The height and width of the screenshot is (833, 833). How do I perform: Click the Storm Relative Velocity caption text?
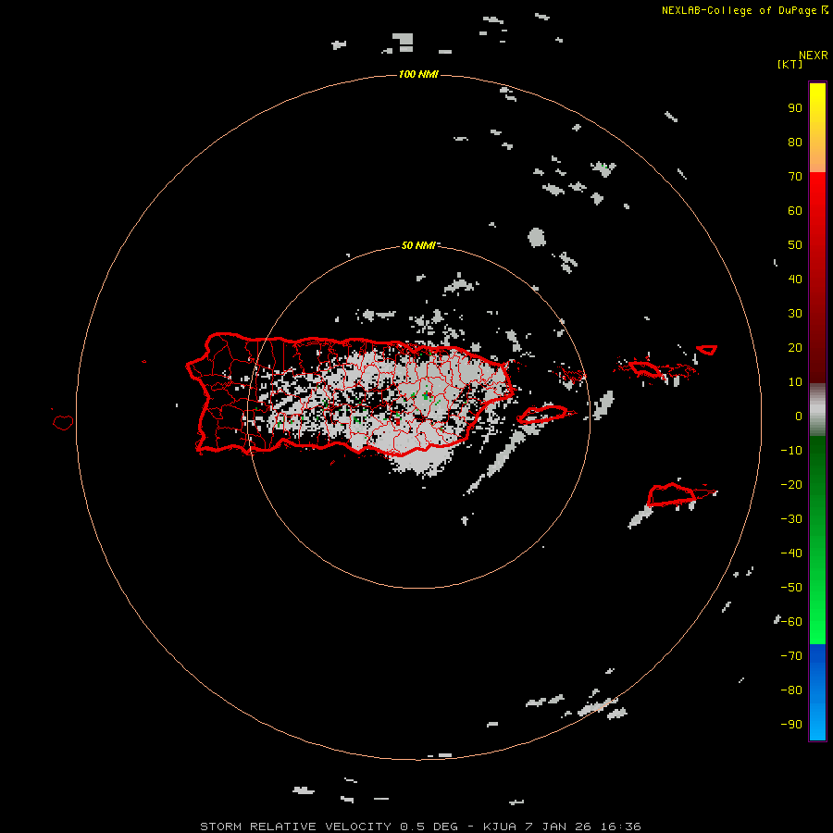click(x=420, y=827)
